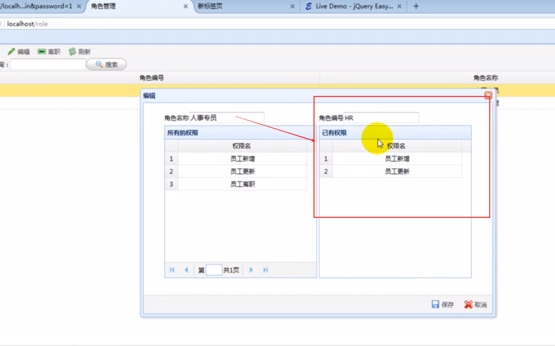Click the 离职 toolbar button
The width and height of the screenshot is (555, 346).
click(49, 52)
